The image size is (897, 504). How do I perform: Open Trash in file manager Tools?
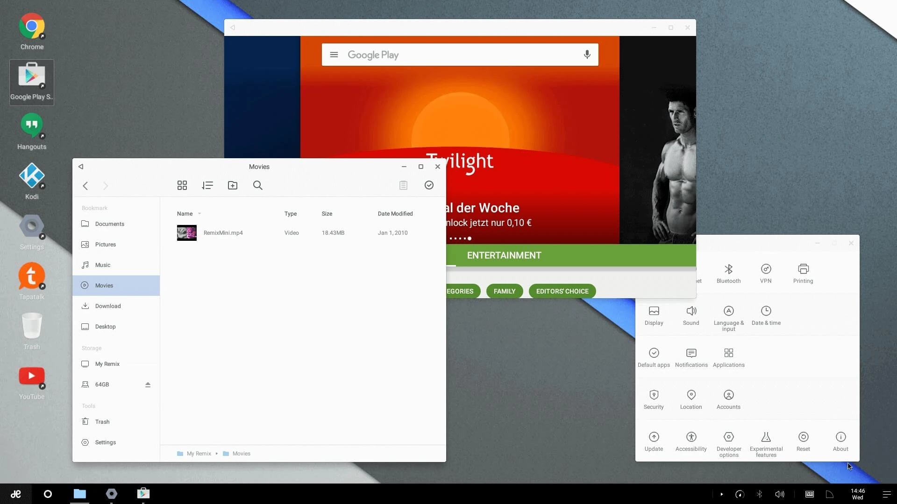(116, 422)
